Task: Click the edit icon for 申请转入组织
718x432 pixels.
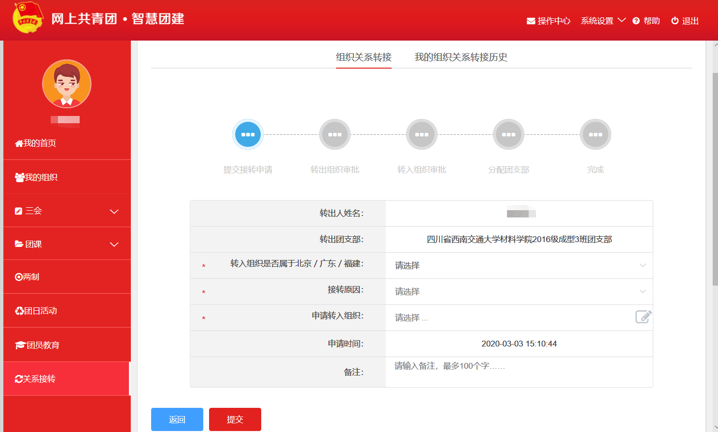Action: click(643, 317)
